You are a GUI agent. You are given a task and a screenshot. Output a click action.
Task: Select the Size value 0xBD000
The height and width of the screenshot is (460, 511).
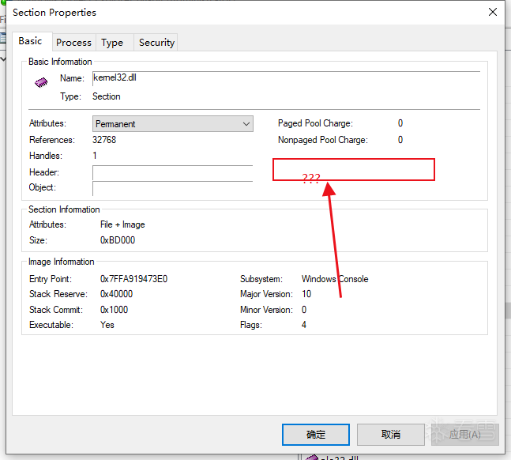[118, 240]
